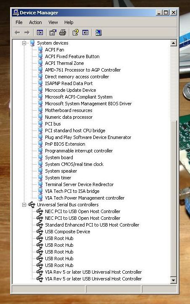This screenshot has width=190, height=304.
Task: Select VIA Tech Power Management controller
Action: click(85, 198)
